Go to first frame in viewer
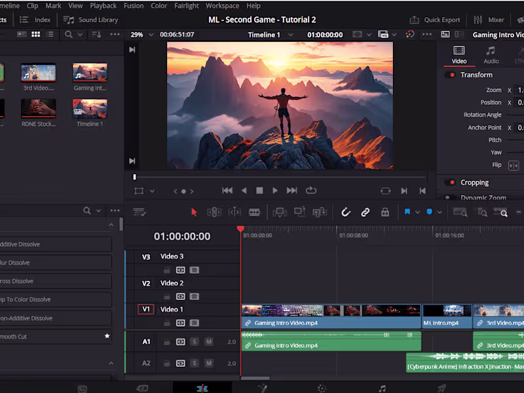Screen dimensions: 524x393 pos(227,191)
